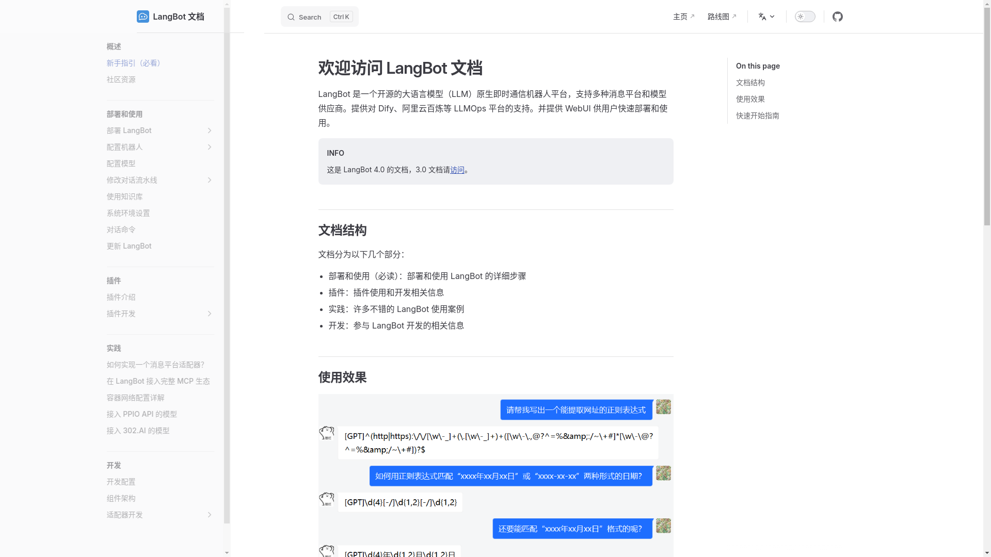
Task: Open the language translation menu
Action: (766, 17)
